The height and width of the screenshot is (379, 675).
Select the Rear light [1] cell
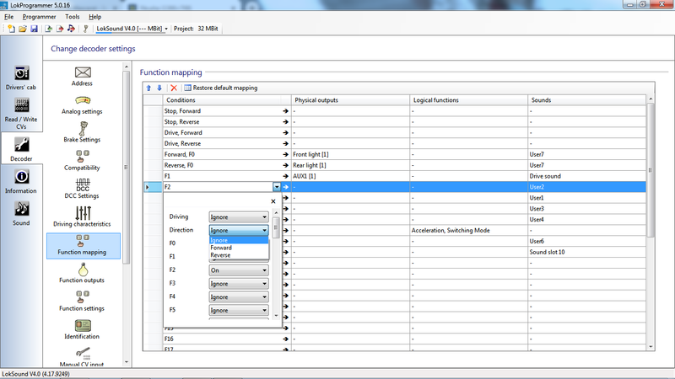pos(350,165)
